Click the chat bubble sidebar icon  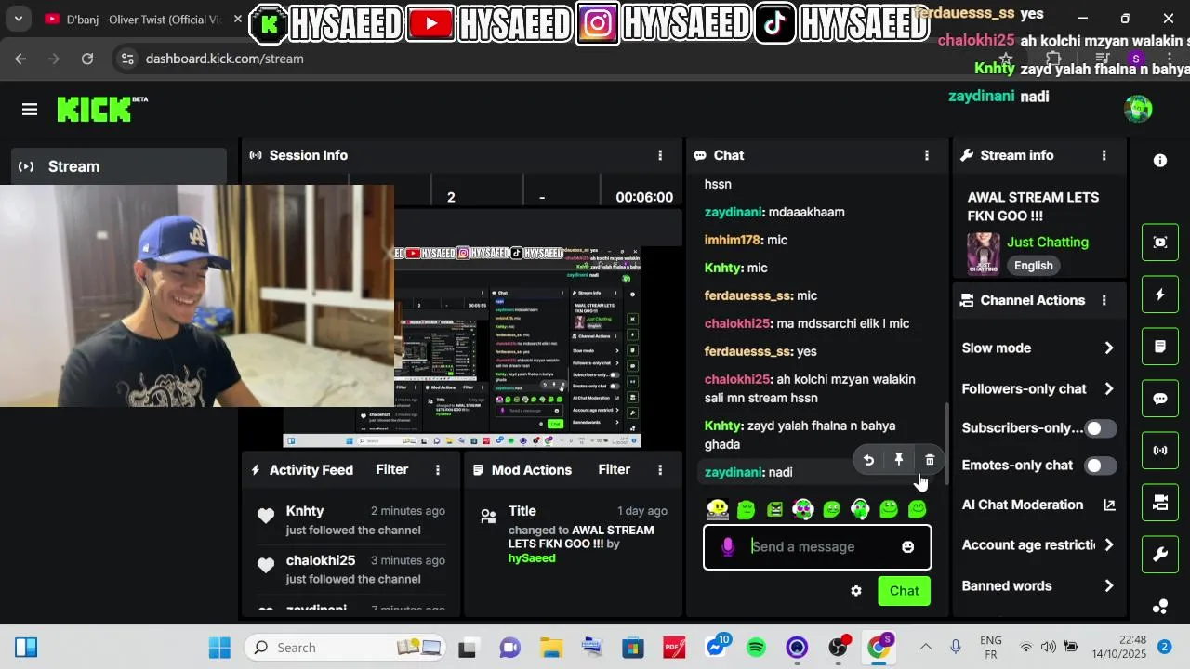click(x=1160, y=399)
